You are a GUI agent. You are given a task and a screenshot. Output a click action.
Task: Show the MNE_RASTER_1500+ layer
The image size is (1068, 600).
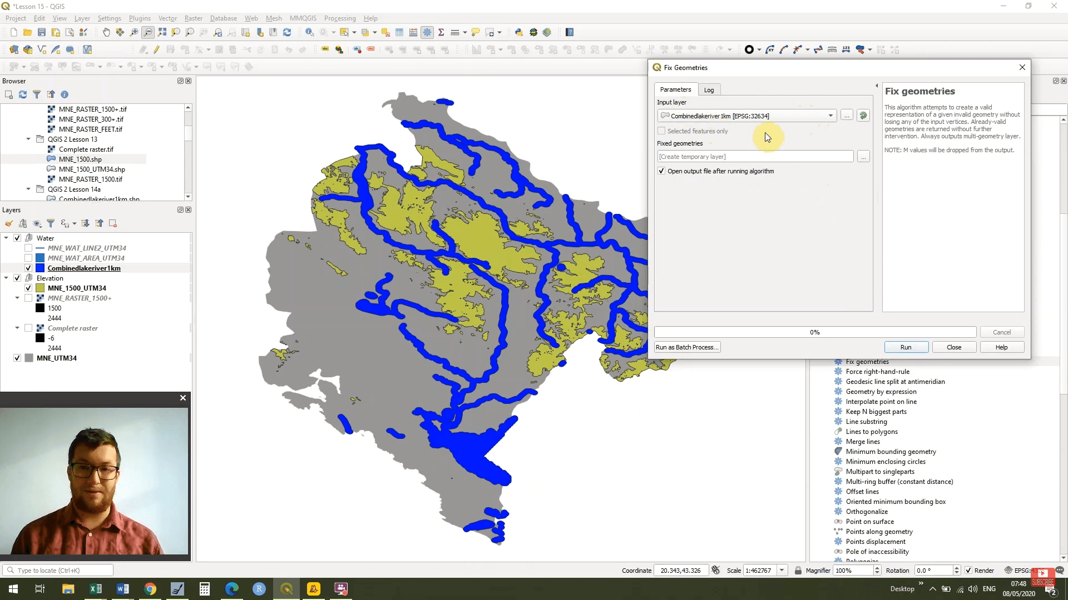(28, 298)
